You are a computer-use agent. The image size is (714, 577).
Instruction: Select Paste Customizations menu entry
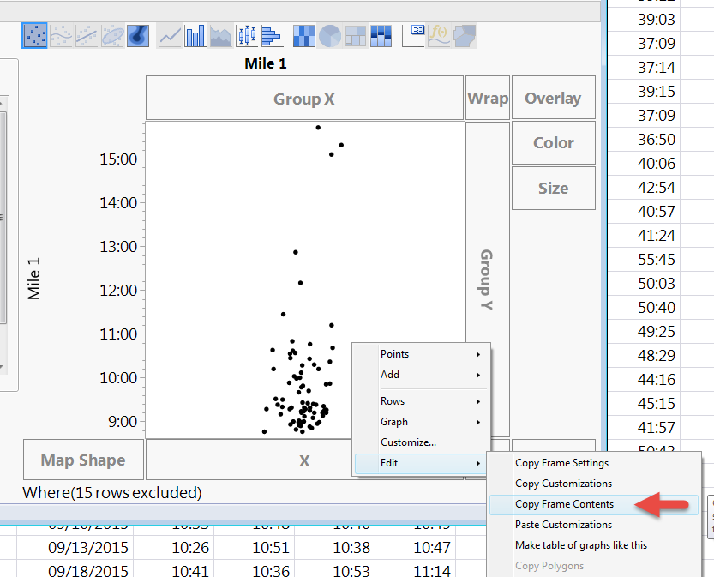[x=563, y=525]
